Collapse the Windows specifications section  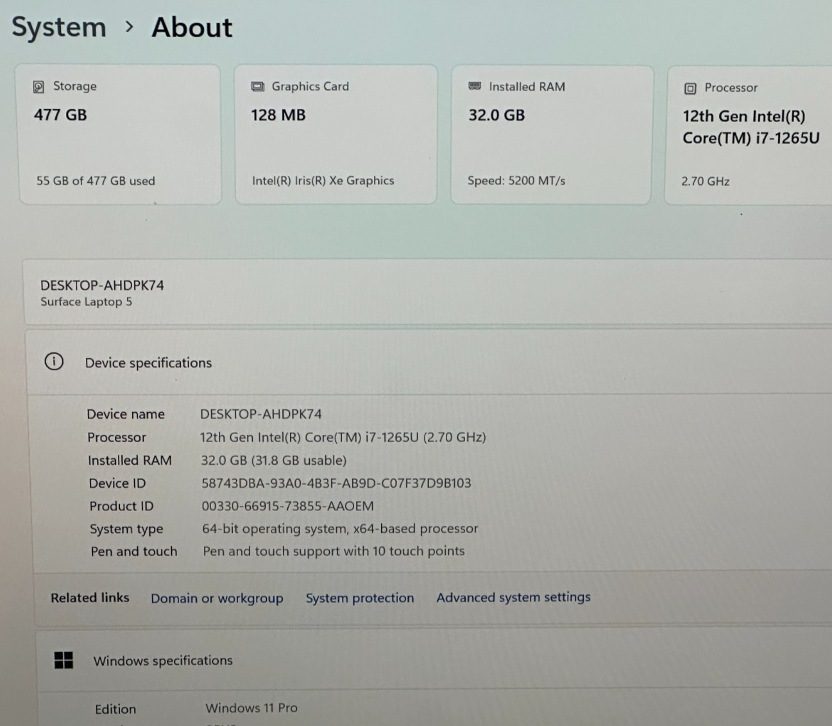tap(434, 660)
